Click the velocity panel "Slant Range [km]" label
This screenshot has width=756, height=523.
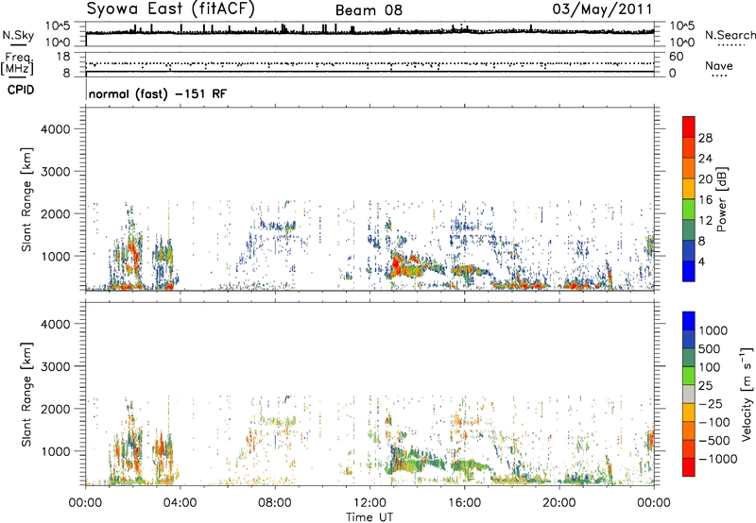(26, 394)
